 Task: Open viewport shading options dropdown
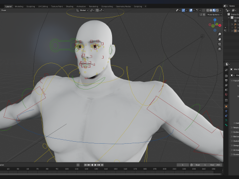(221, 10)
